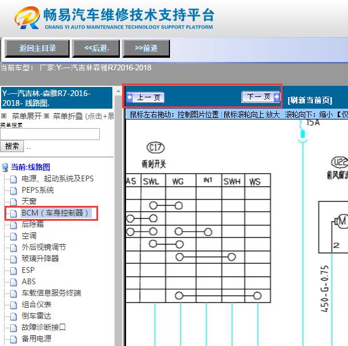The width and height of the screenshot is (348, 346).
Task: Click the page icon beside 倒车雷达
Action: click(x=14, y=316)
